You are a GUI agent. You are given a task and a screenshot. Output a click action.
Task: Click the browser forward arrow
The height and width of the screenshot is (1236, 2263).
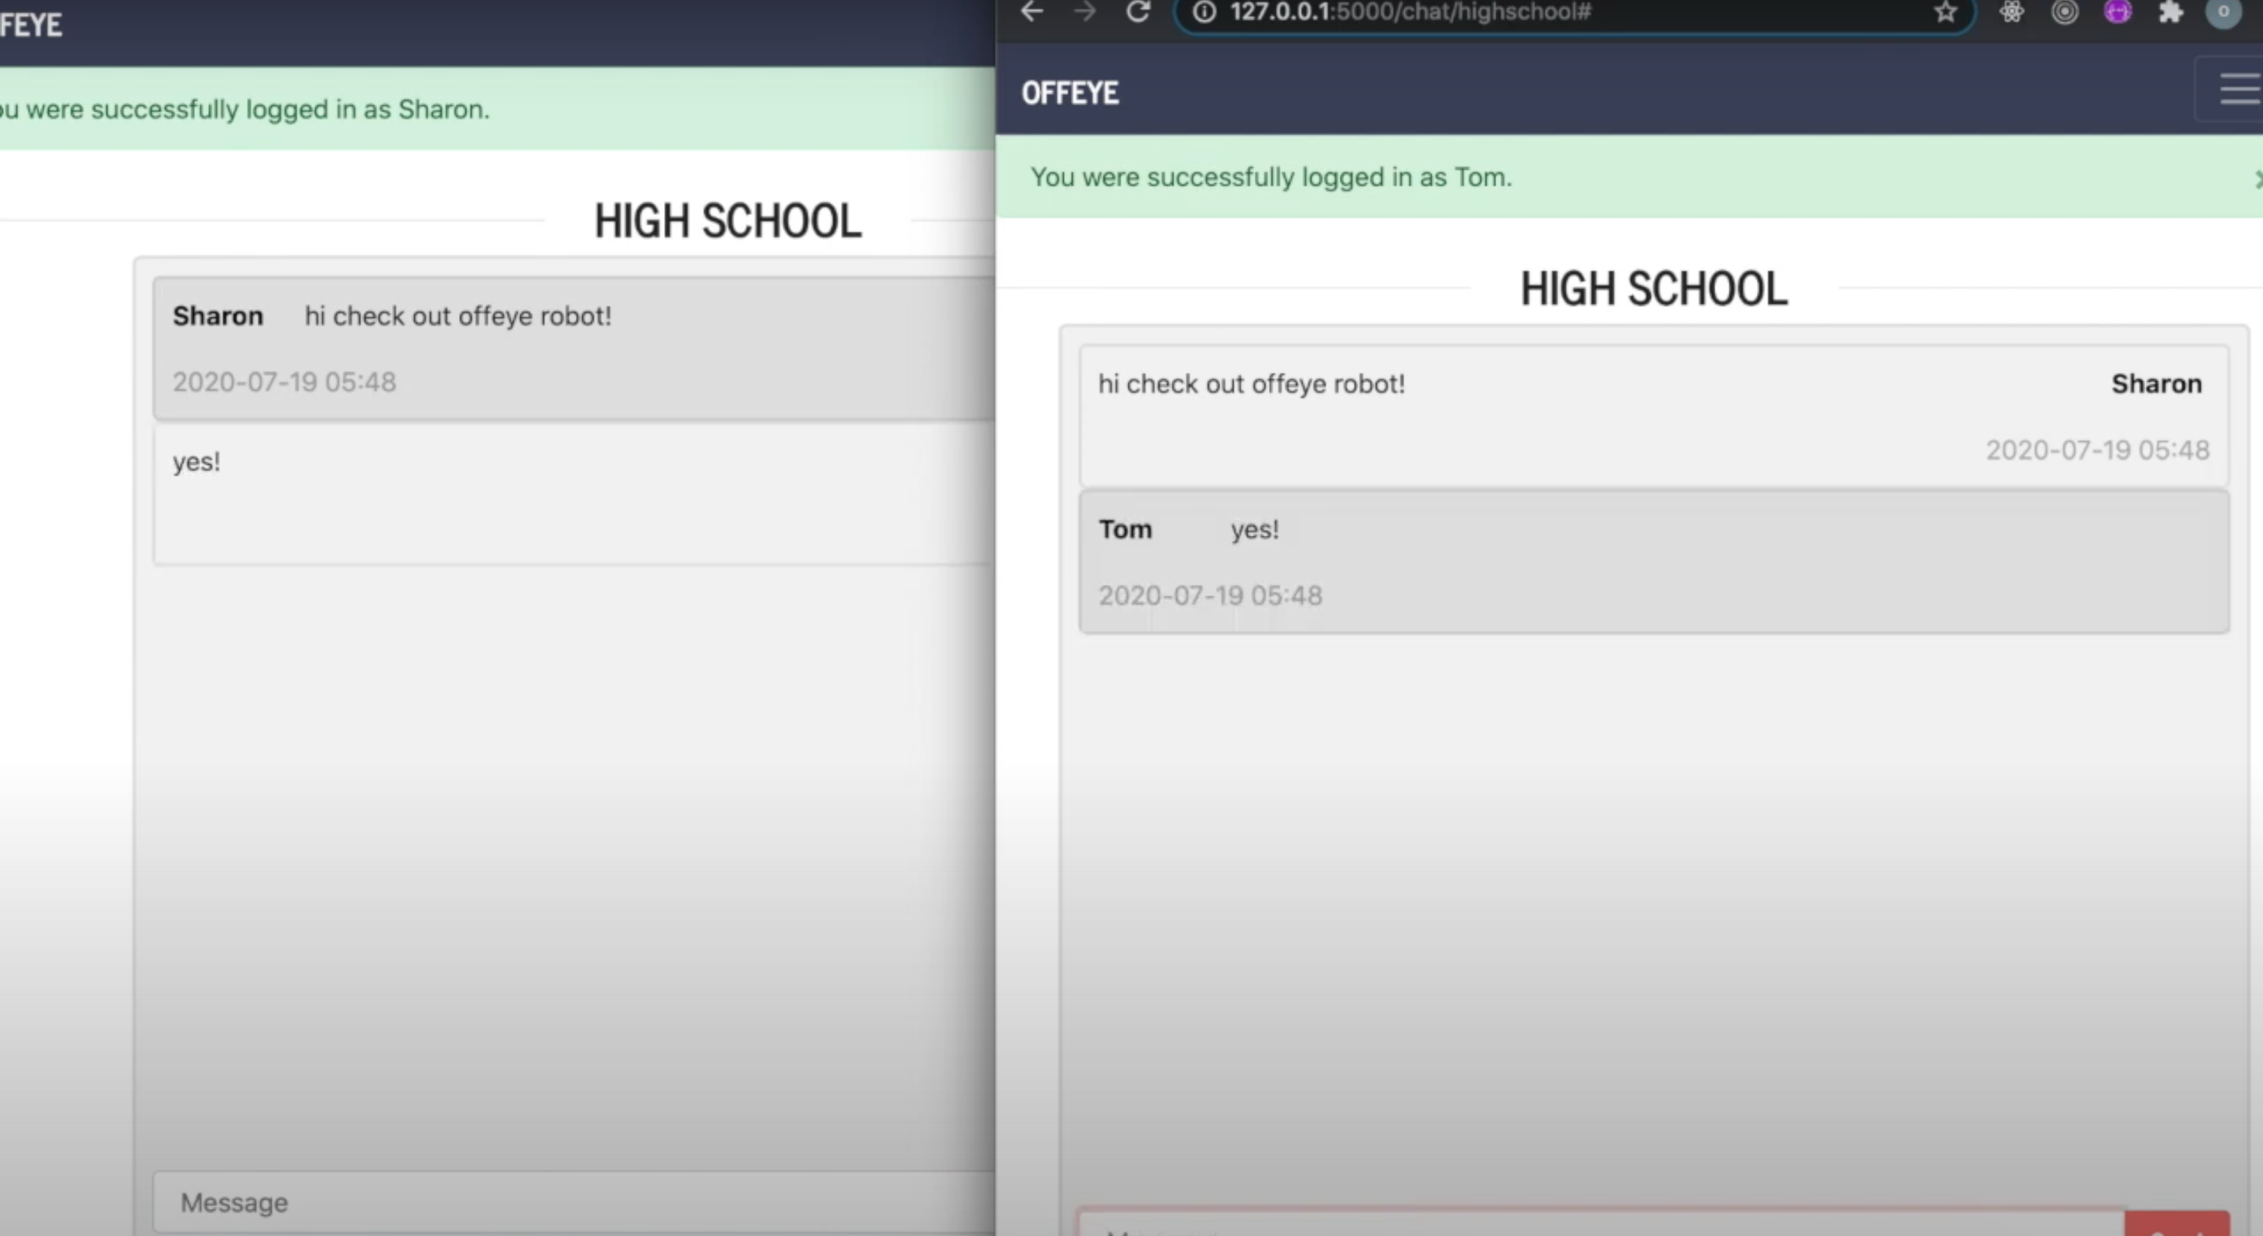coord(1085,12)
